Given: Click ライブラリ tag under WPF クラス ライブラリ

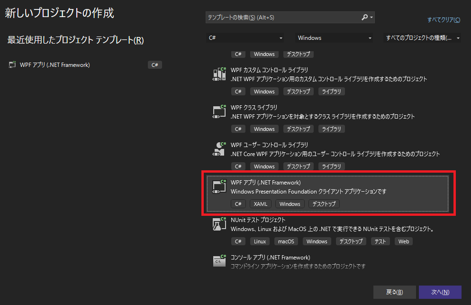Looking at the screenshot, I should point(331,129).
